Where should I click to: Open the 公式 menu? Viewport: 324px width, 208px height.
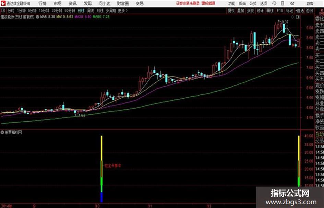tap(253, 3)
